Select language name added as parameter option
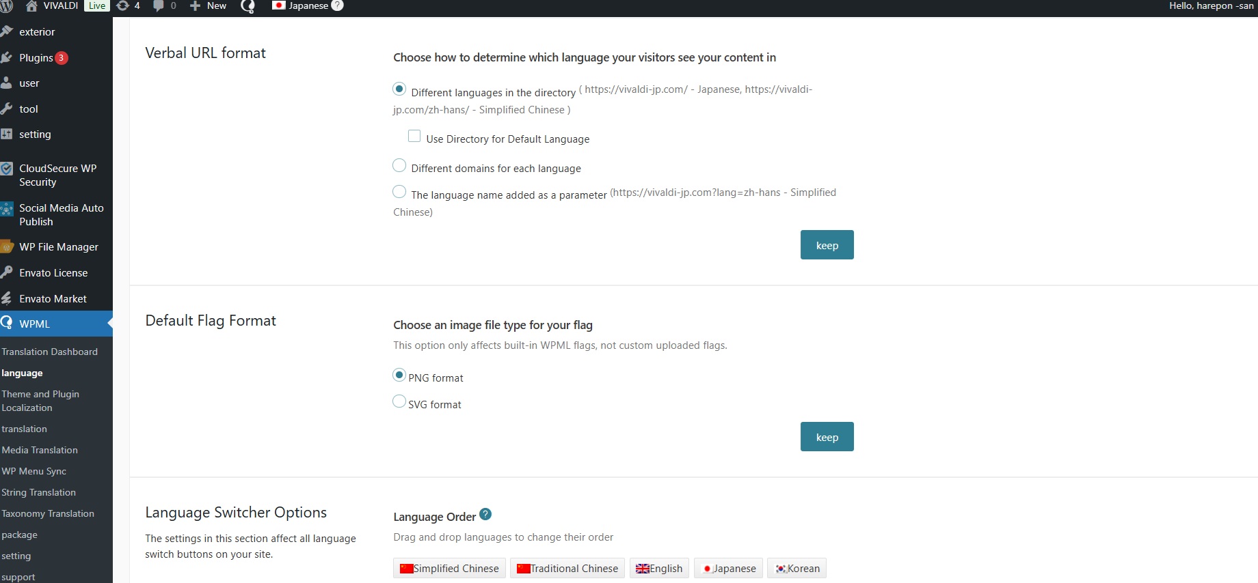Screen dimensions: 1258x583 tap(399, 193)
